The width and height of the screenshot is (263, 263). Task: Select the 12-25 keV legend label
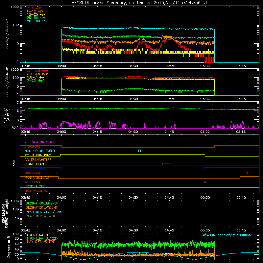point(36,14)
